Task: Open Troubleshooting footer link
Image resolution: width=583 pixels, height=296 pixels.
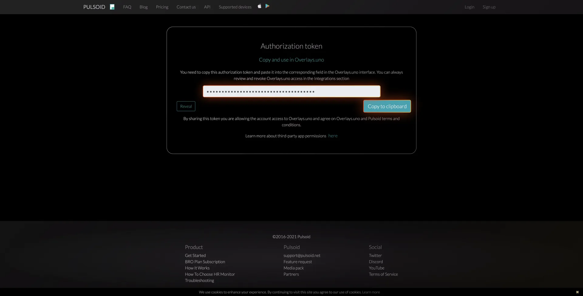Action: coord(199,281)
